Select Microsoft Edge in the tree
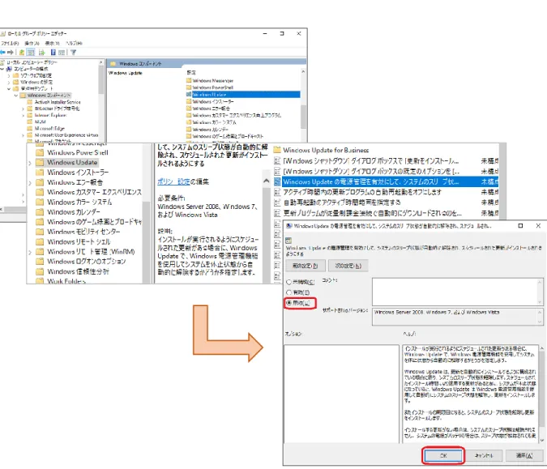The image size is (547, 469). coord(49,129)
